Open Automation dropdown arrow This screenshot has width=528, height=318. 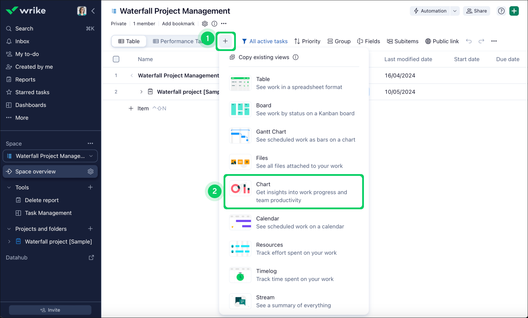pyautogui.click(x=455, y=11)
